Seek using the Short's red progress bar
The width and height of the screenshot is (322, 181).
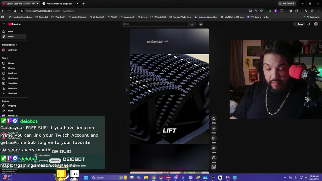click(169, 169)
